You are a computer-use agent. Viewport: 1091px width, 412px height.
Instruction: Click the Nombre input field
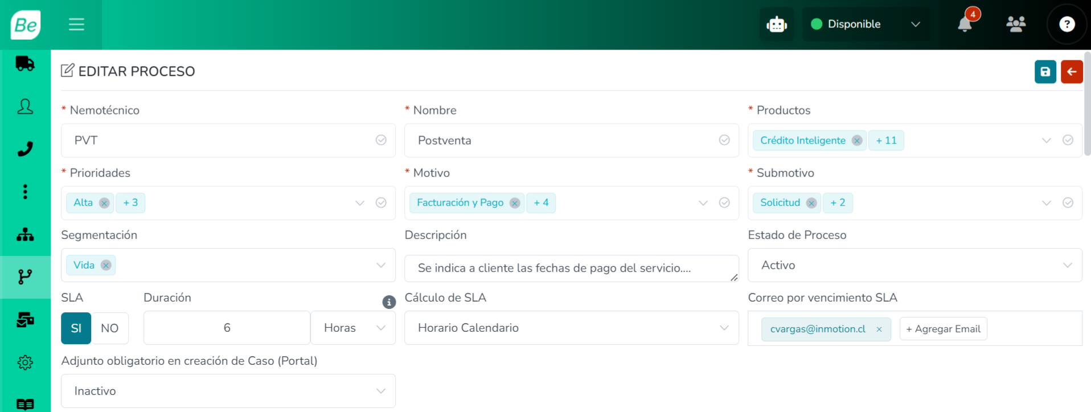(564, 141)
